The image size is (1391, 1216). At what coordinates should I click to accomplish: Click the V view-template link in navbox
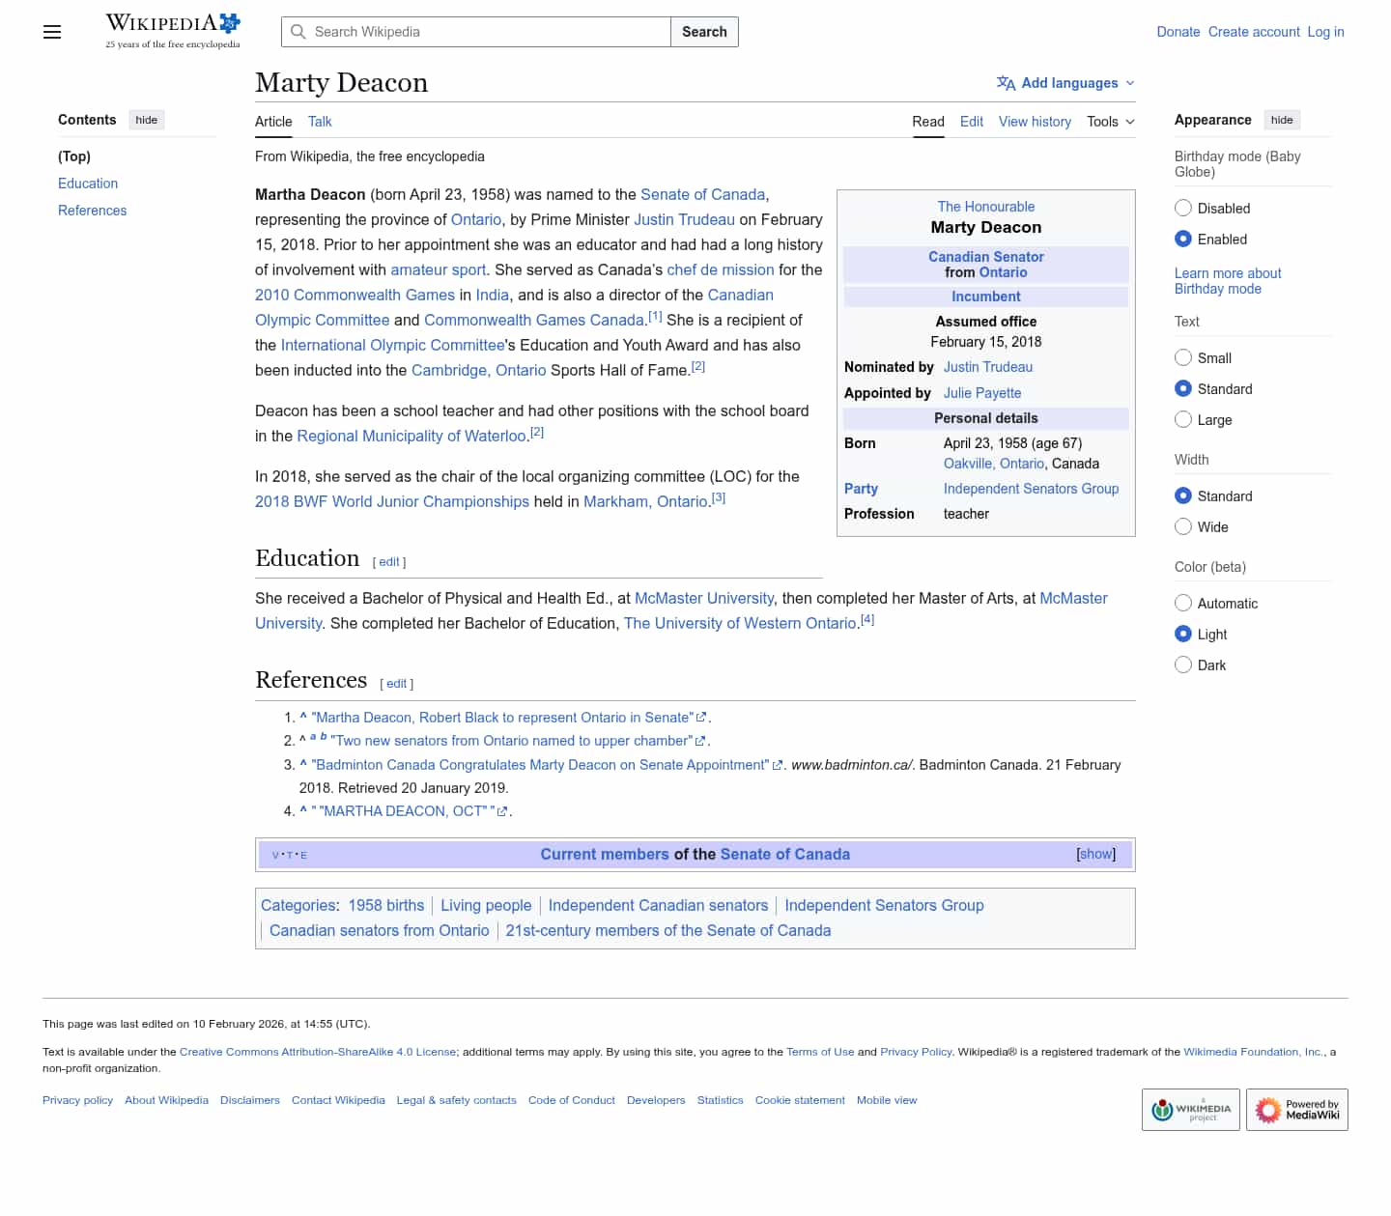coord(275,856)
